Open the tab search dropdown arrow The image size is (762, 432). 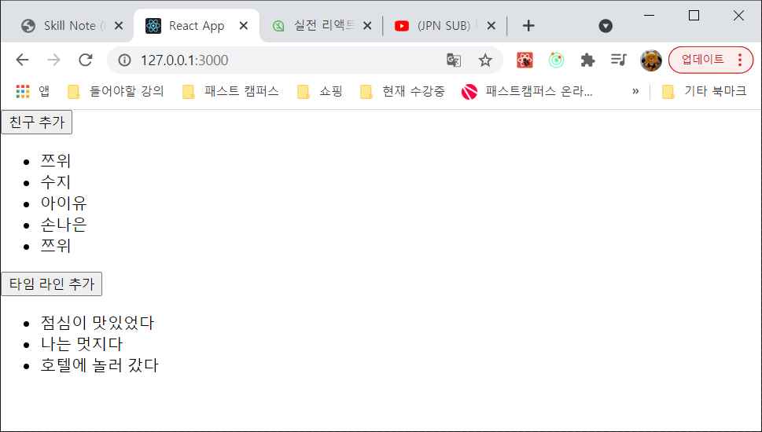click(x=606, y=26)
